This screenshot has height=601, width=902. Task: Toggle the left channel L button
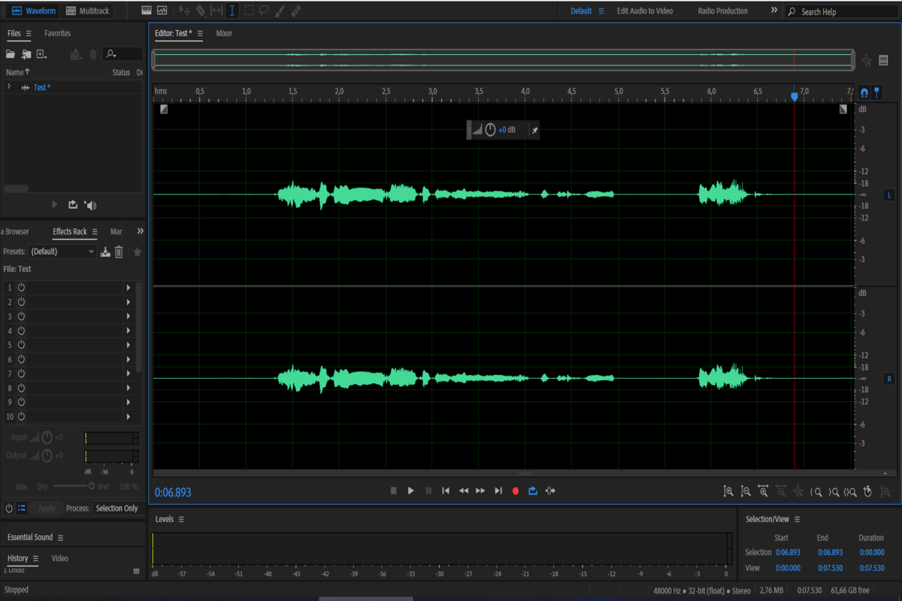pos(889,195)
